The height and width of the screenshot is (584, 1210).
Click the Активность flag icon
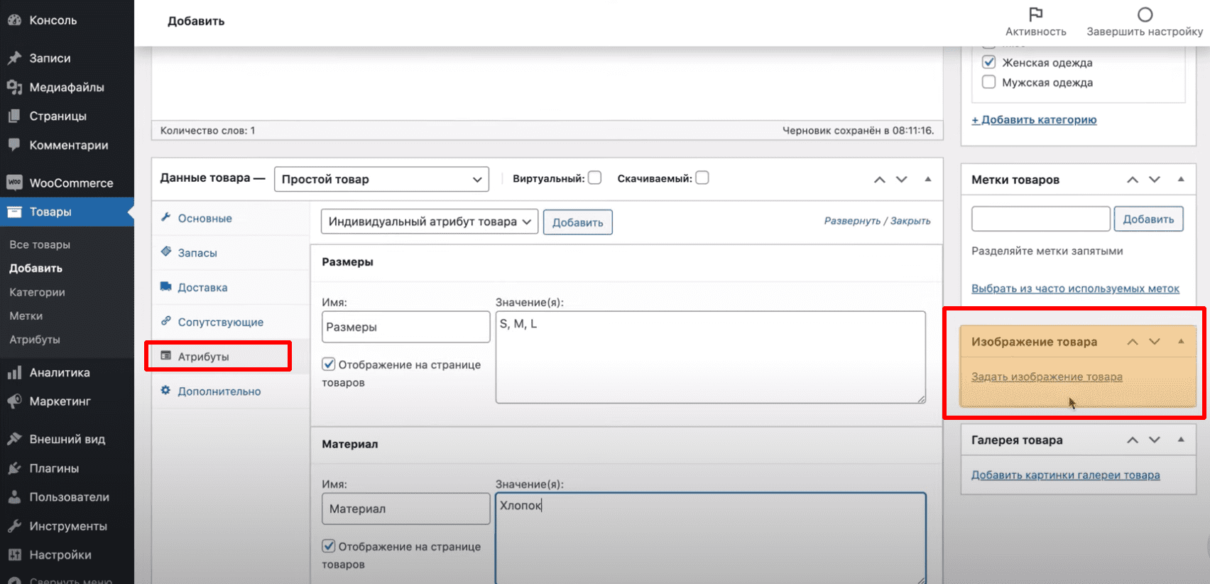pyautogui.click(x=1036, y=14)
